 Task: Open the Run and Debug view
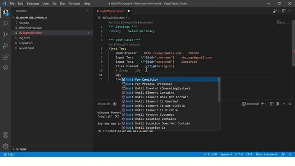click(x=6, y=46)
